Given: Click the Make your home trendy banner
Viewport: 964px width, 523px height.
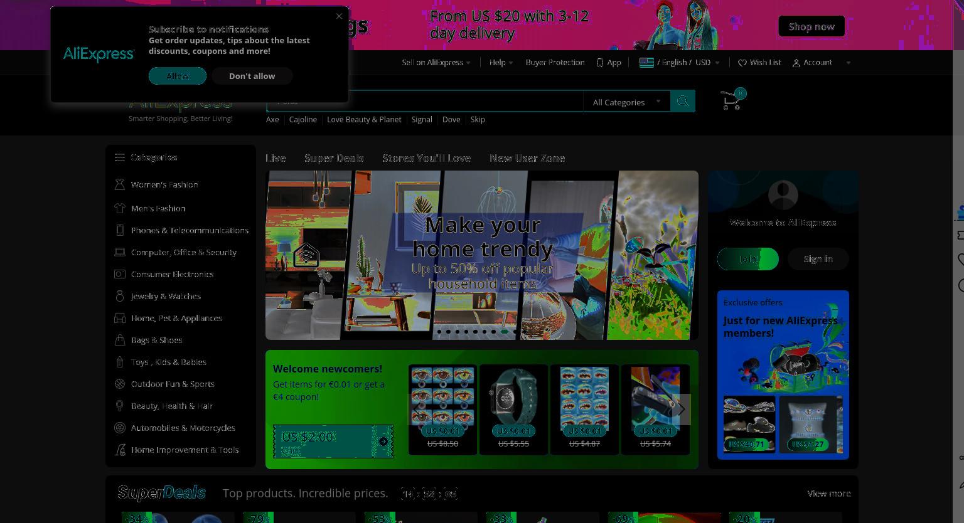Looking at the screenshot, I should (482, 255).
